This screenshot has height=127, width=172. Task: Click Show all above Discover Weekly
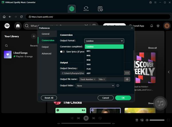pyautogui.click(x=153, y=48)
